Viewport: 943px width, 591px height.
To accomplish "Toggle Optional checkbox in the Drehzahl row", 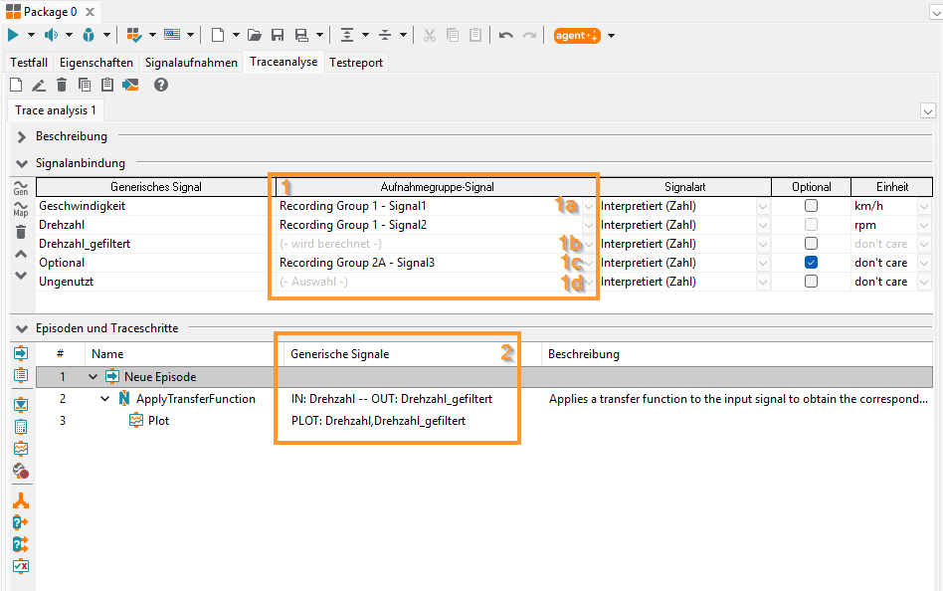I will (x=811, y=225).
